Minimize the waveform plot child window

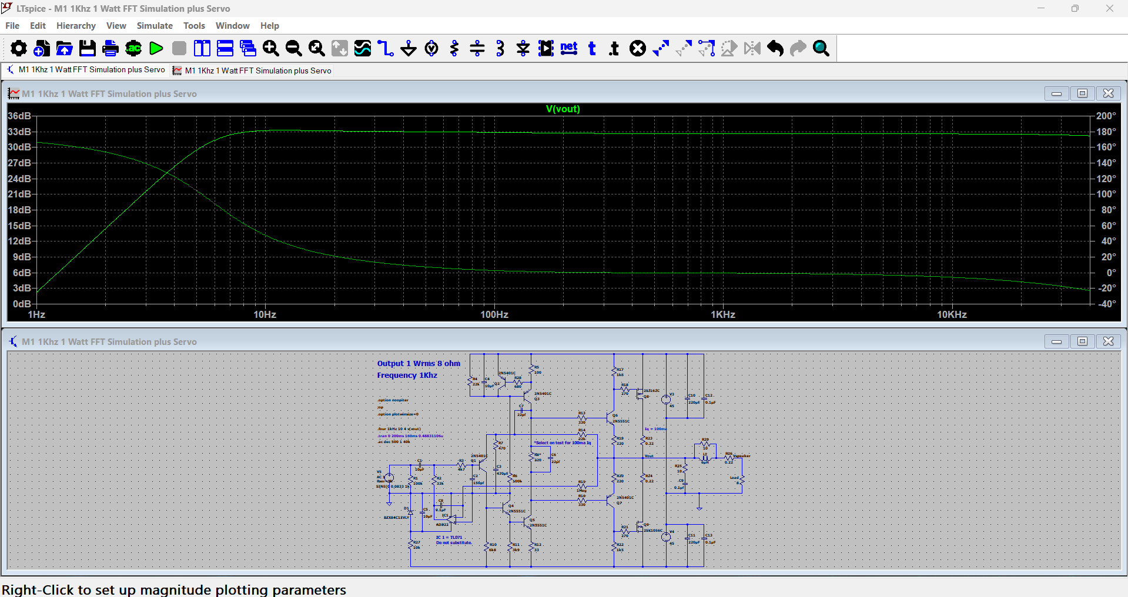pos(1057,93)
